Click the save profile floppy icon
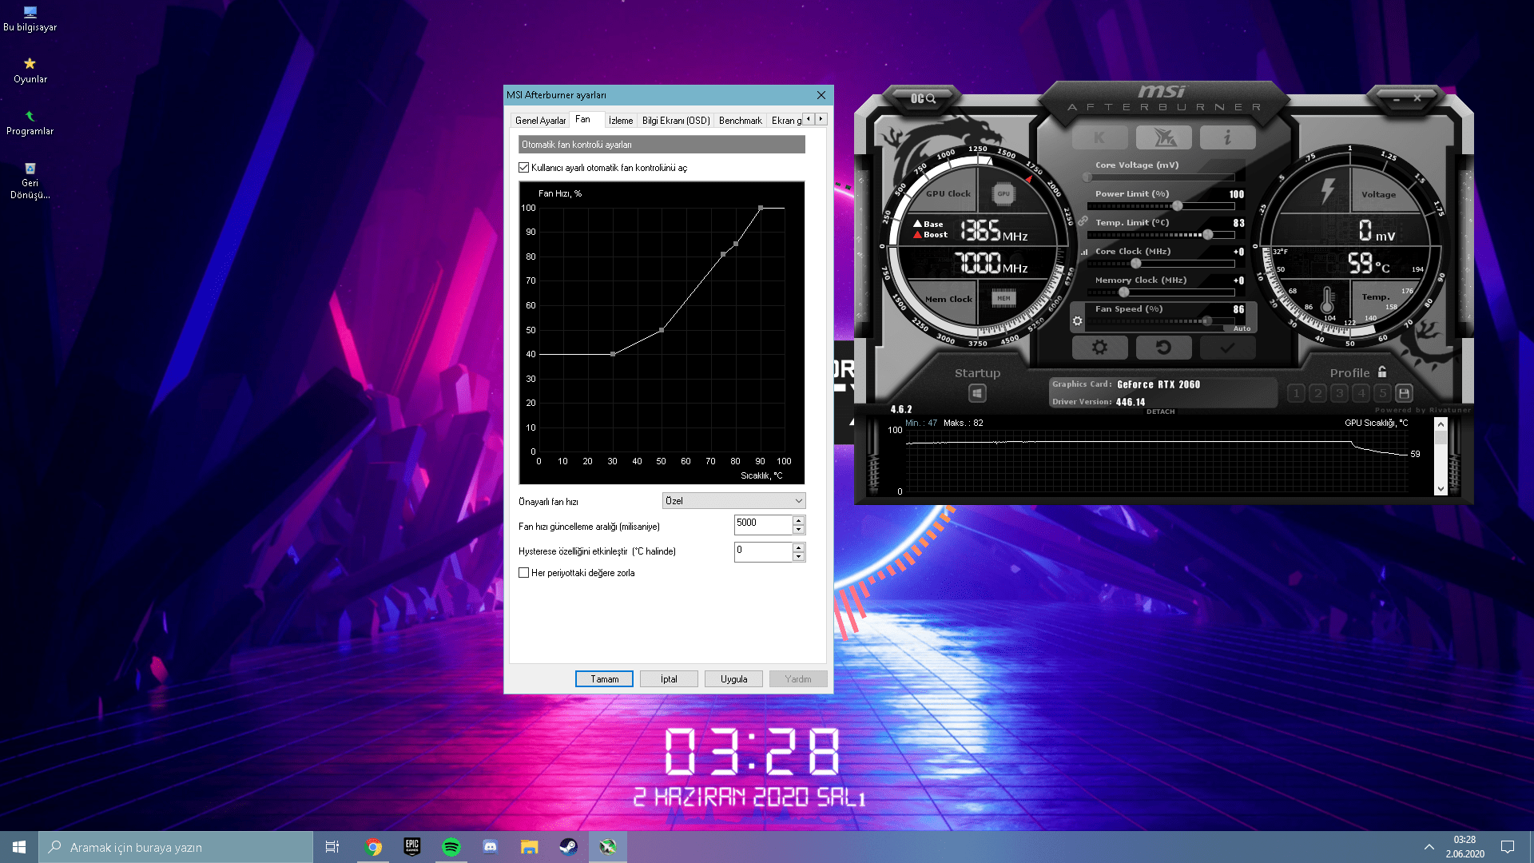Screen dimensions: 1534x863 [1404, 393]
